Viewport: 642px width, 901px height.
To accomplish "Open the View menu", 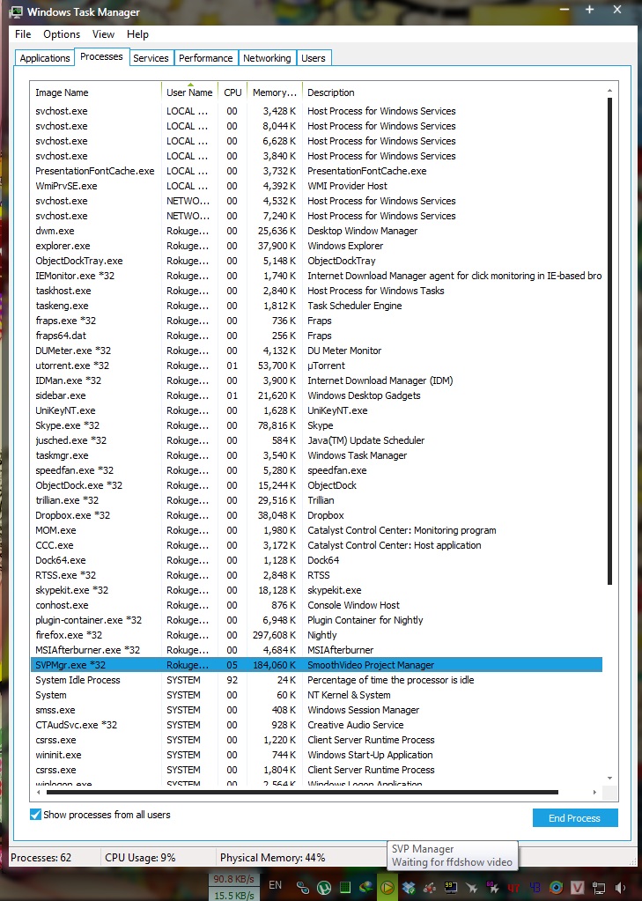I will tap(103, 34).
